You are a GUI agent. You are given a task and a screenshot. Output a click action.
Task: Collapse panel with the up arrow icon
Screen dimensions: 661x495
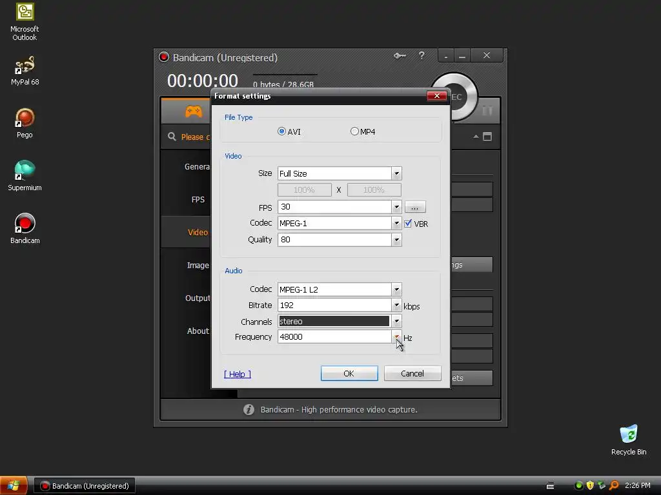[476, 137]
